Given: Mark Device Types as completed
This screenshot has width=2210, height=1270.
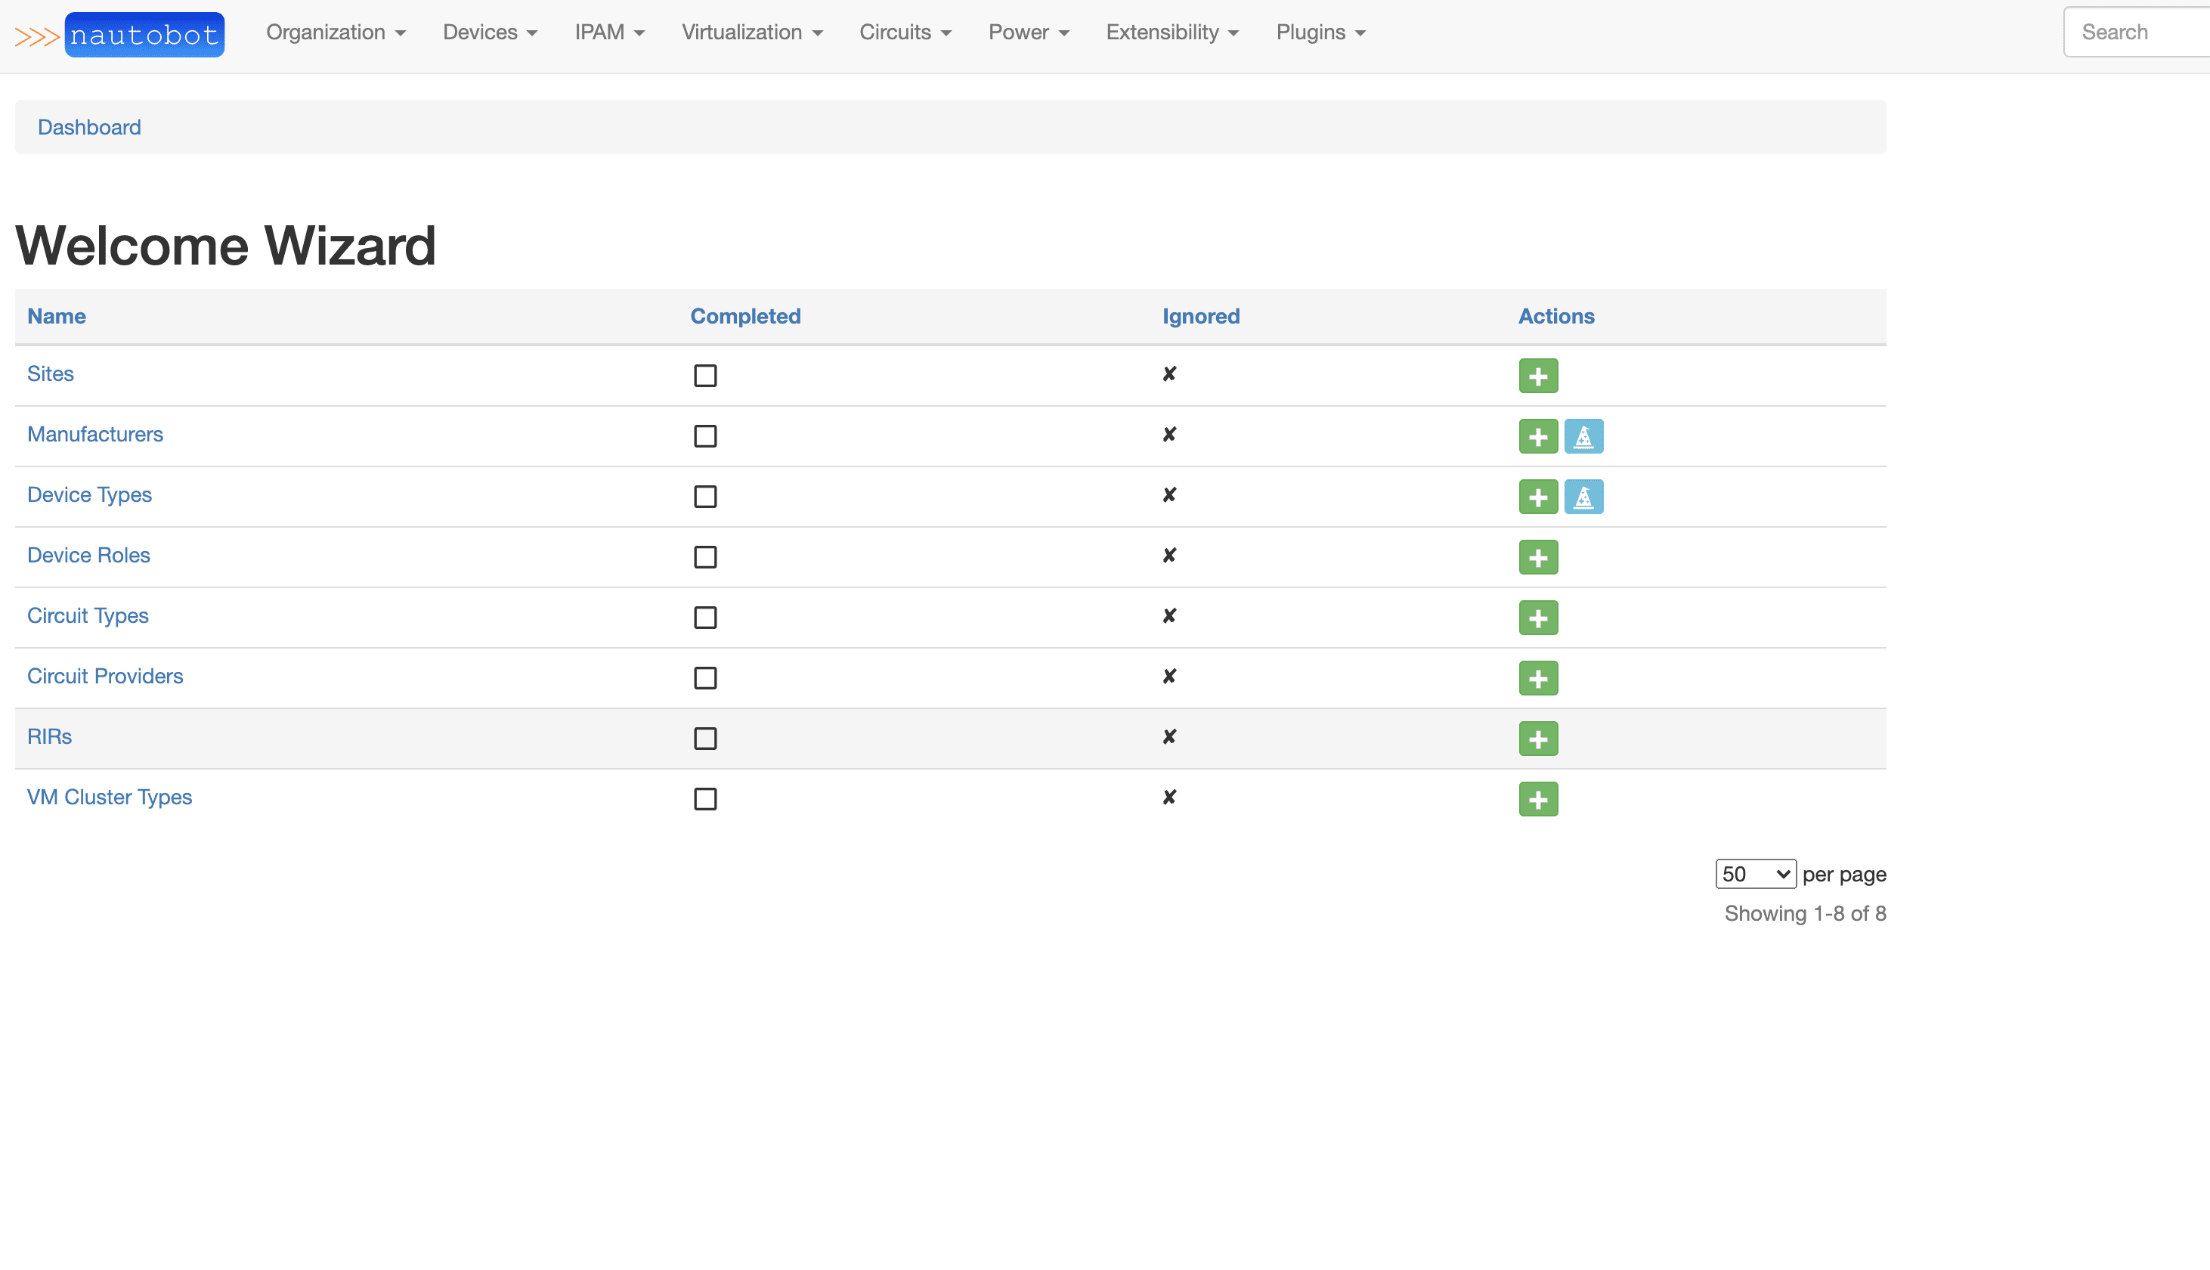Looking at the screenshot, I should pos(705,497).
